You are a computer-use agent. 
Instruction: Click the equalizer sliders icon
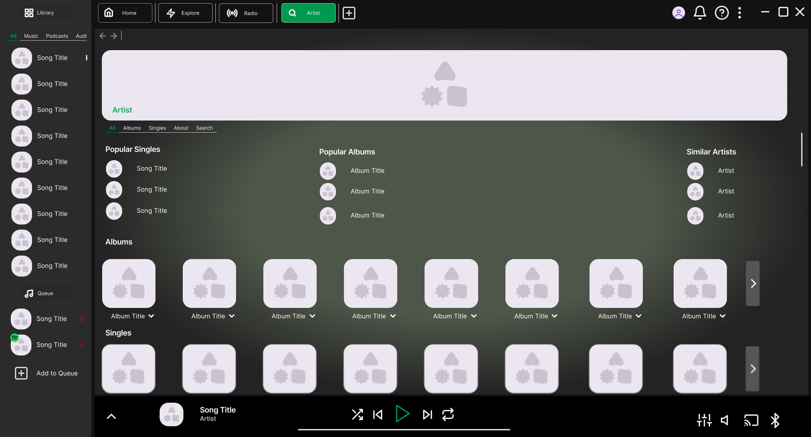[x=704, y=420]
